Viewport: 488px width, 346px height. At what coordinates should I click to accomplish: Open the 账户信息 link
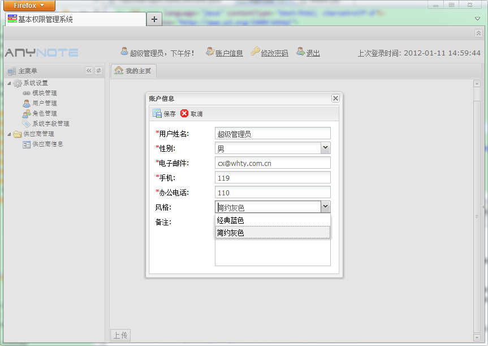coord(229,53)
